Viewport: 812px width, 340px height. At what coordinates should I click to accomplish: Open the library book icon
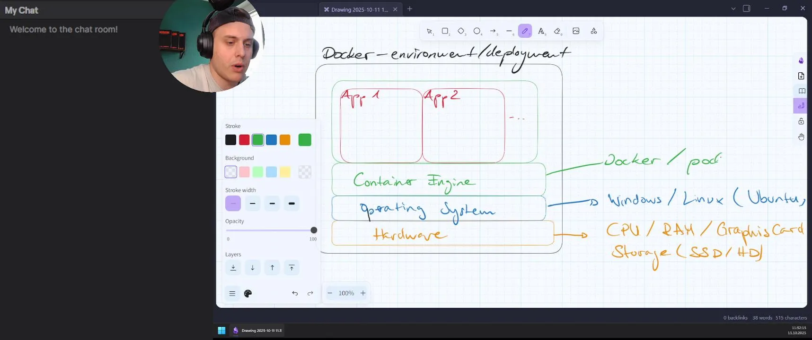pyautogui.click(x=801, y=91)
